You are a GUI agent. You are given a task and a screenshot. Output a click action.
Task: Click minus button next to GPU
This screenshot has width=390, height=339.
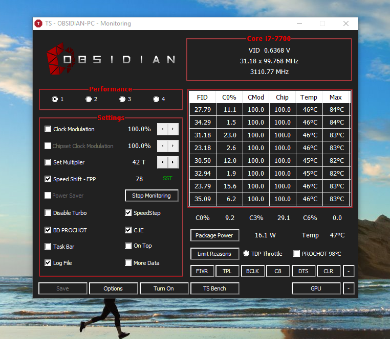[349, 288]
